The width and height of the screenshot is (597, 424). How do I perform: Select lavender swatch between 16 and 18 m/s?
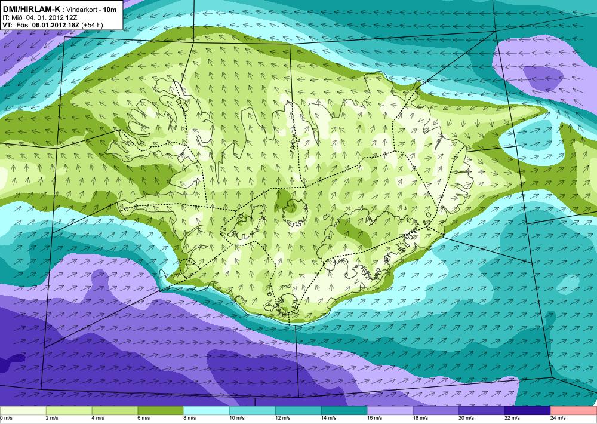coord(390,410)
